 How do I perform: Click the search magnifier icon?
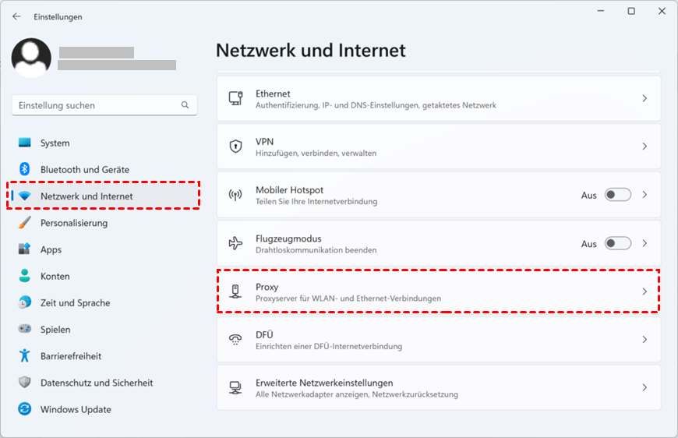[185, 105]
